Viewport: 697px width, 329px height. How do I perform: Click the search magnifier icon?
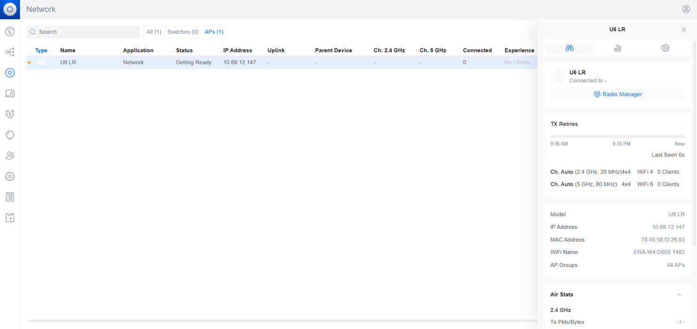click(32, 32)
